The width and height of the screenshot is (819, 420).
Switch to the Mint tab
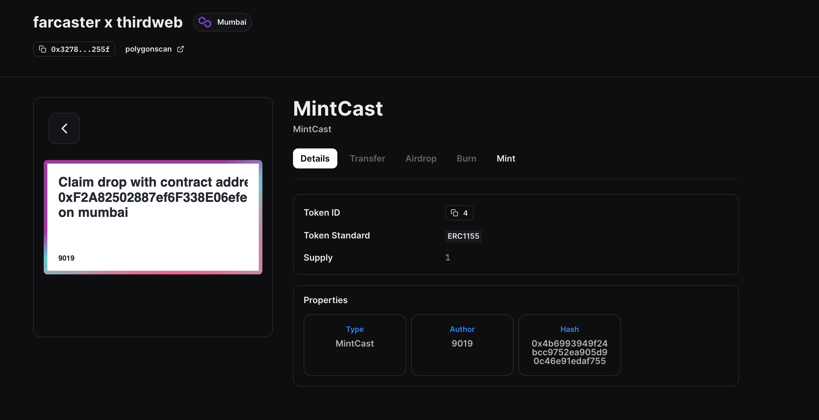505,158
